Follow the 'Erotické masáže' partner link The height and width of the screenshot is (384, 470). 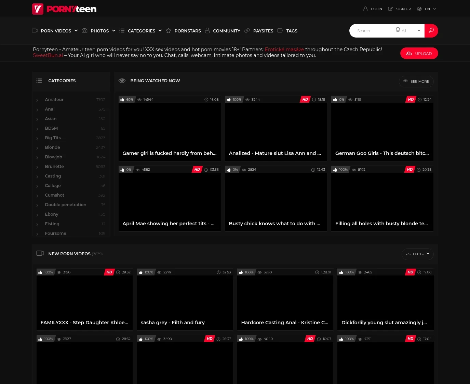(x=284, y=49)
